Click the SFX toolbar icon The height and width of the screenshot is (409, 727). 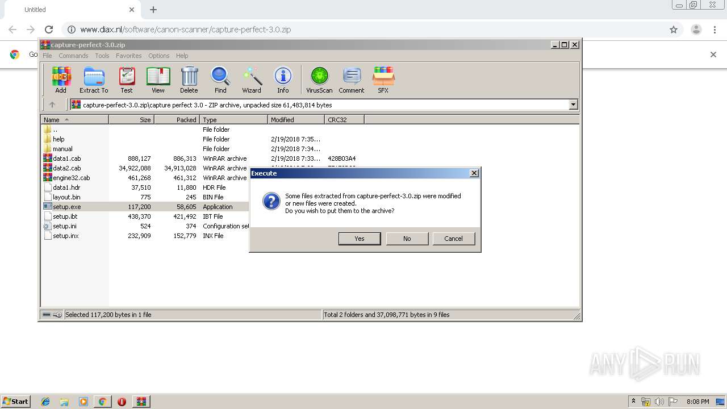pos(383,80)
